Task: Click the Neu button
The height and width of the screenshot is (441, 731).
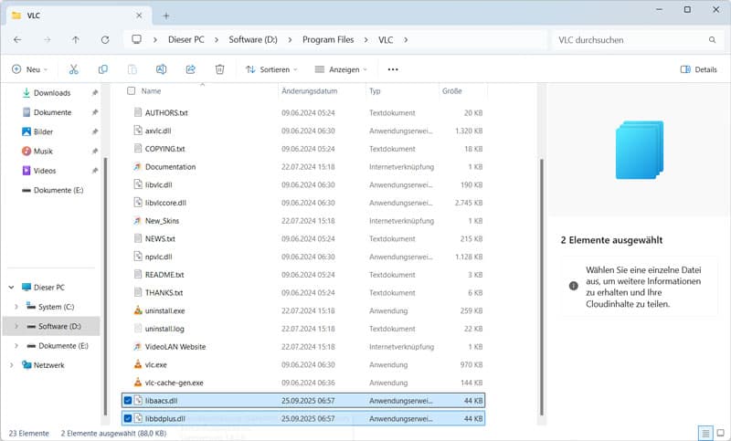Action: [x=29, y=69]
